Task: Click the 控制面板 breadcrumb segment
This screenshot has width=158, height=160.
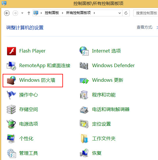Action: tap(52, 13)
